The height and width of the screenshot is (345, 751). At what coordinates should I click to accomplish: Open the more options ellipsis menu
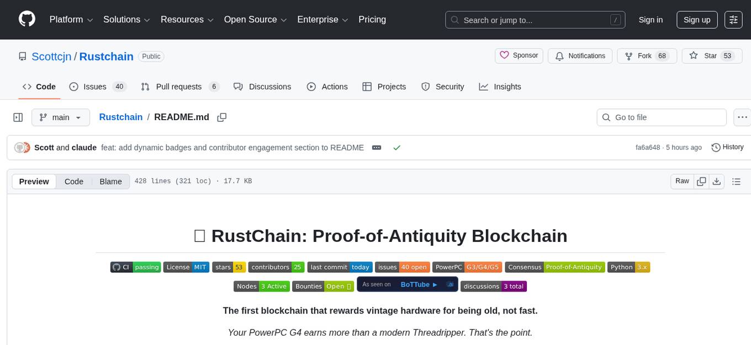click(742, 117)
